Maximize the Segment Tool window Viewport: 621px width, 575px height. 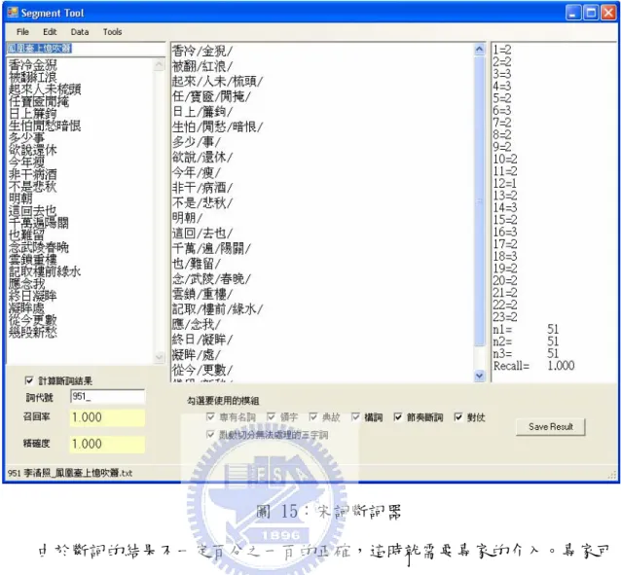(591, 13)
